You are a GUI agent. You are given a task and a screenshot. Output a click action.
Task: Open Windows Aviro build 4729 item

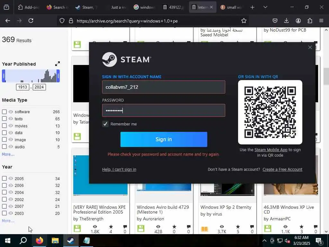[163, 210]
